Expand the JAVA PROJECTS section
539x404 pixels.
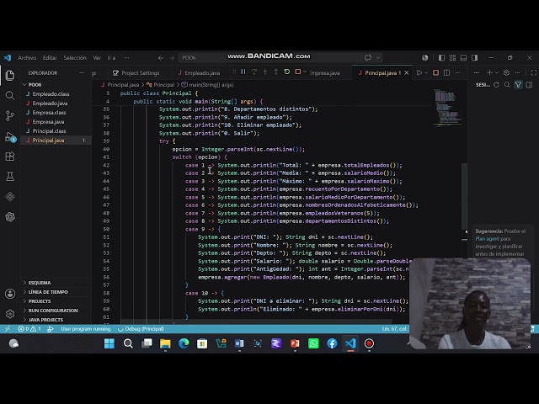pos(45,320)
